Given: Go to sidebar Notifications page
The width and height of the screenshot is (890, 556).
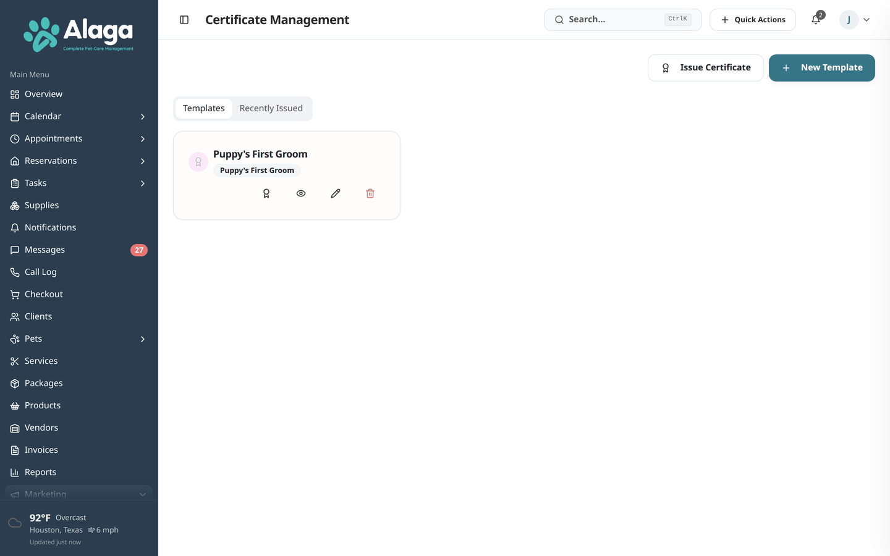Looking at the screenshot, I should (79, 227).
